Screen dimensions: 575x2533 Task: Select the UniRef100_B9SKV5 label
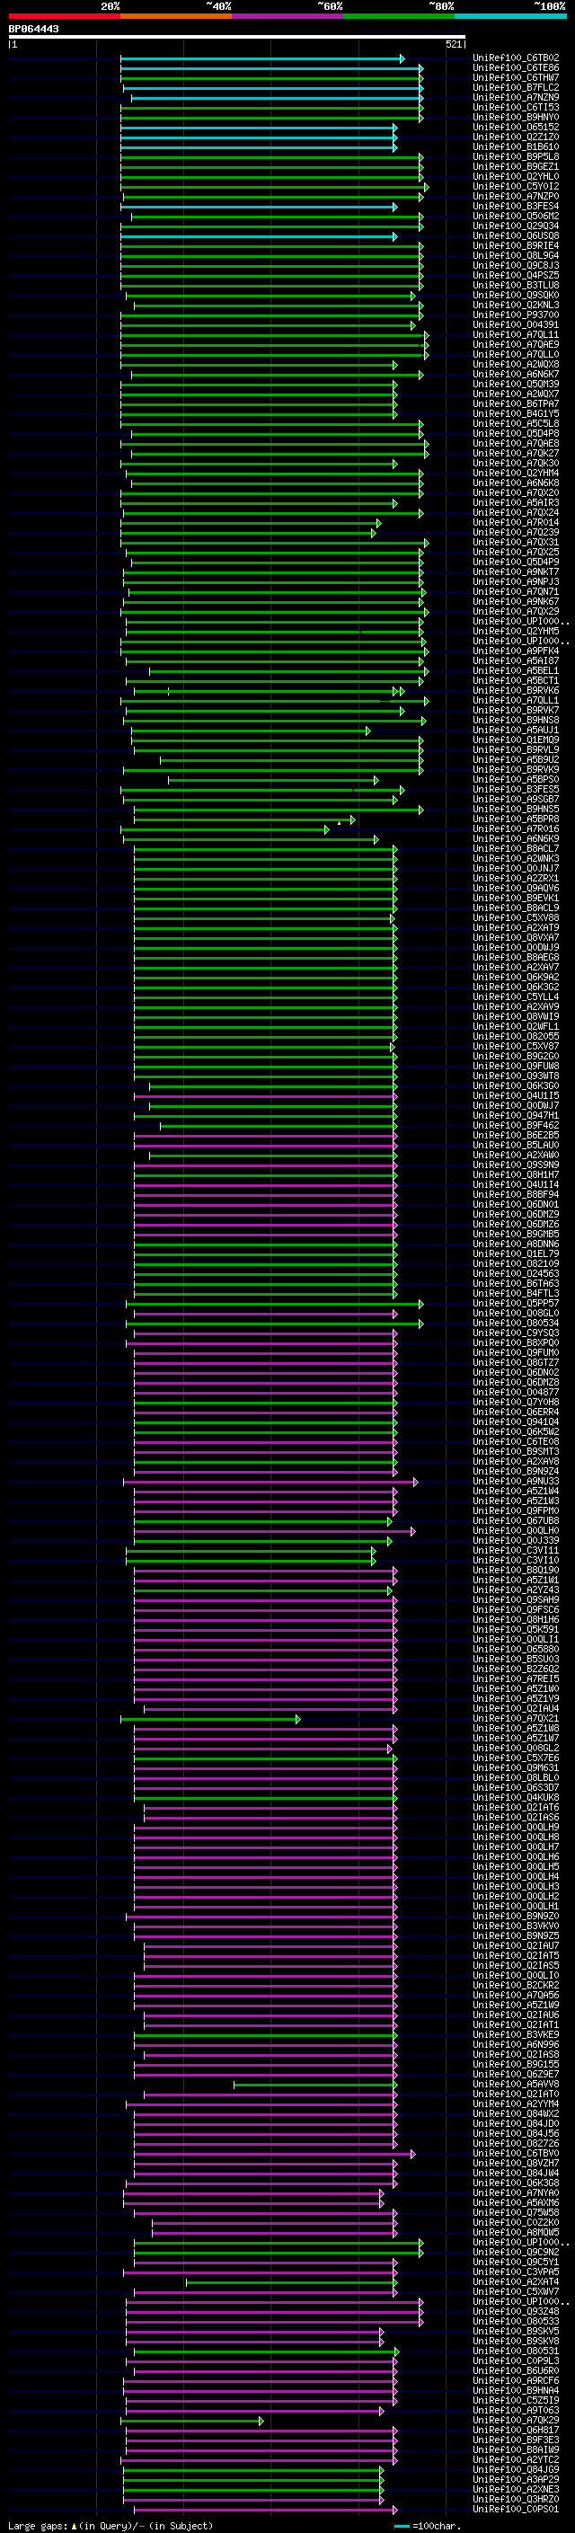pyautogui.click(x=516, y=2331)
